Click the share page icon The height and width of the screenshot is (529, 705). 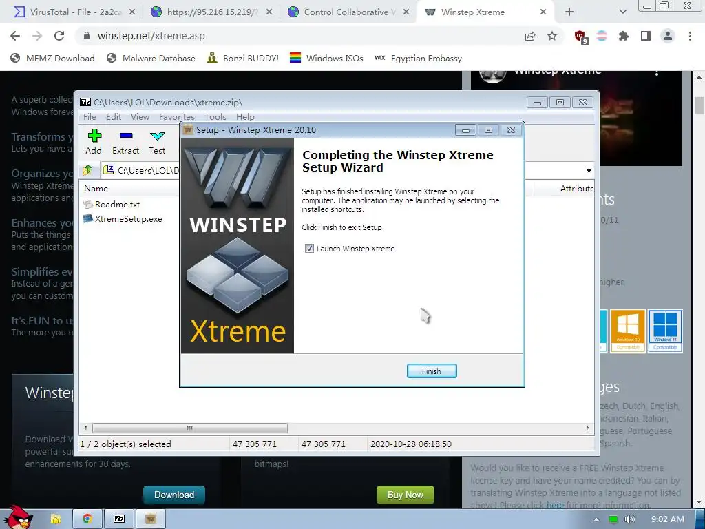(x=530, y=36)
